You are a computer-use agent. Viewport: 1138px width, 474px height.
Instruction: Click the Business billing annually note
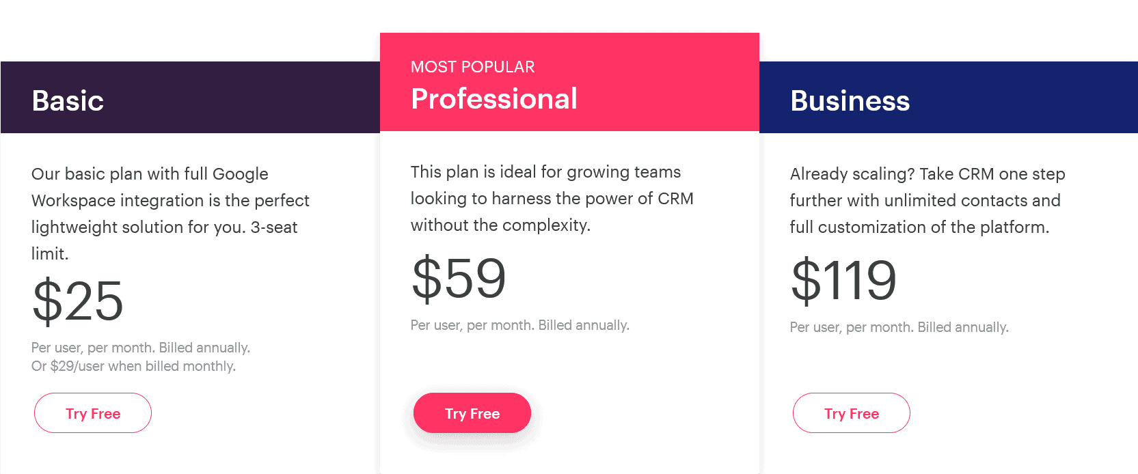pyautogui.click(x=899, y=326)
